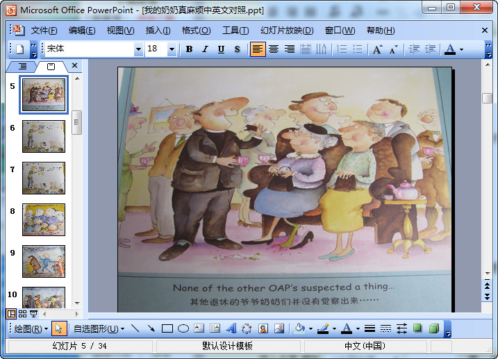Decrease indent level
498x359 pixels.
coord(414,49)
